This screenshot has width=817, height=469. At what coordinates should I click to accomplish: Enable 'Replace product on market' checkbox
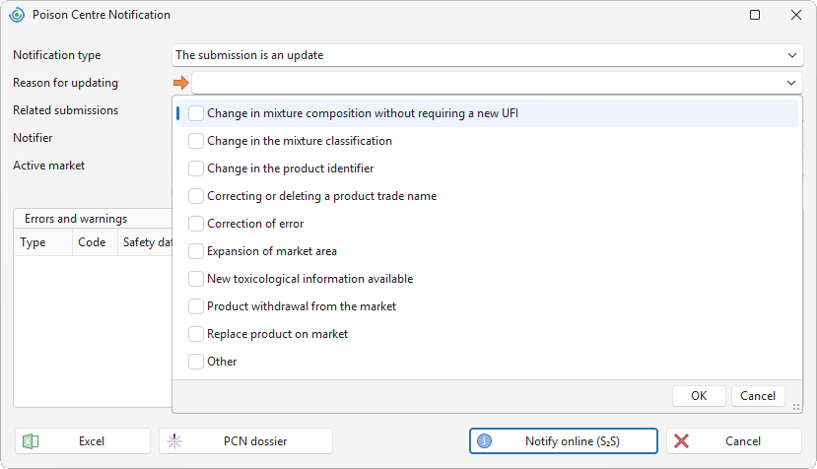(x=196, y=335)
